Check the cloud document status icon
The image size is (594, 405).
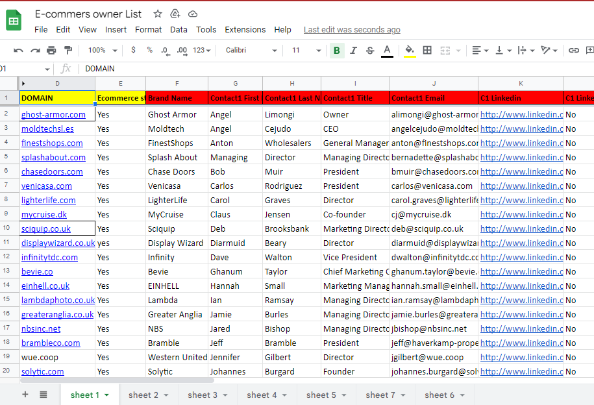tap(193, 14)
